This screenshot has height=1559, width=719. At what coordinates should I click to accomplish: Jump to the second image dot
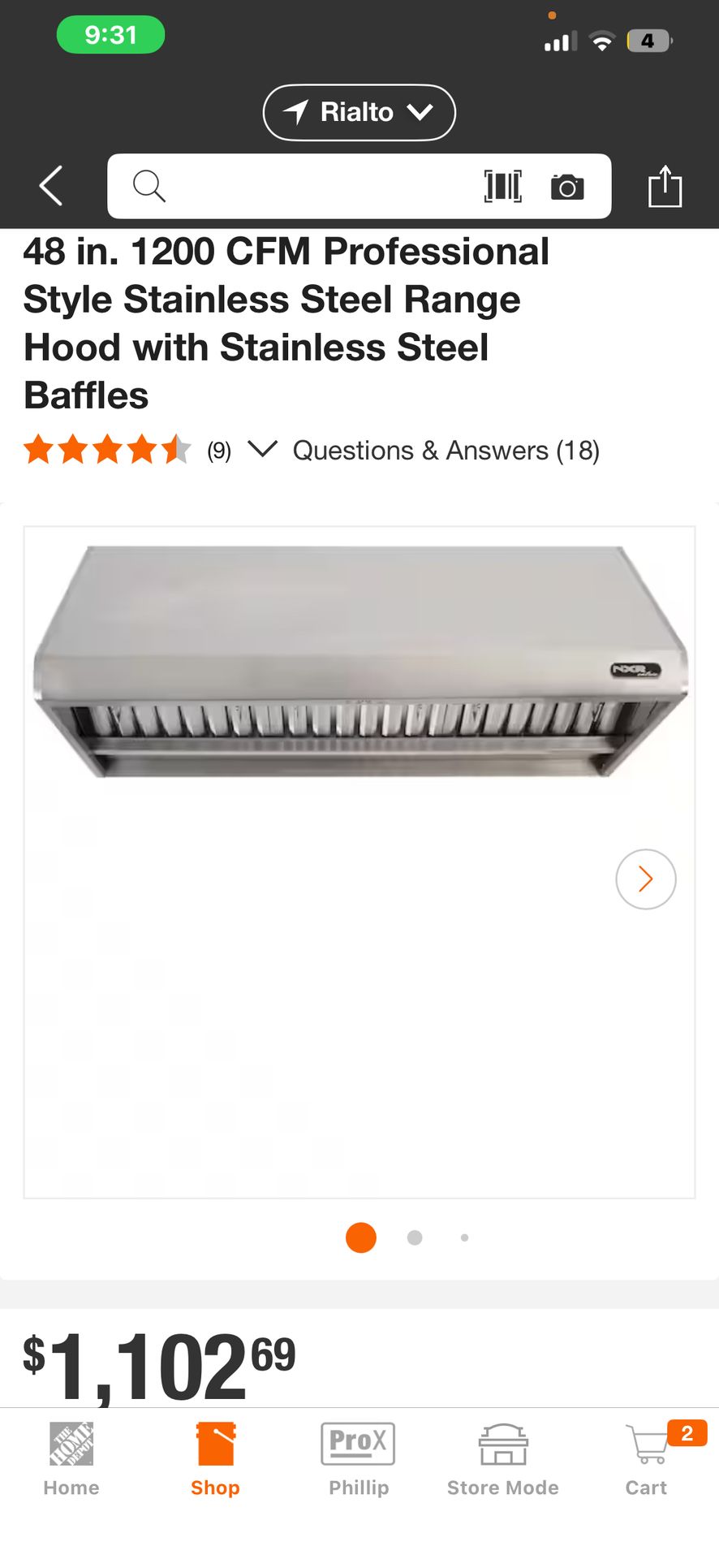click(415, 1237)
